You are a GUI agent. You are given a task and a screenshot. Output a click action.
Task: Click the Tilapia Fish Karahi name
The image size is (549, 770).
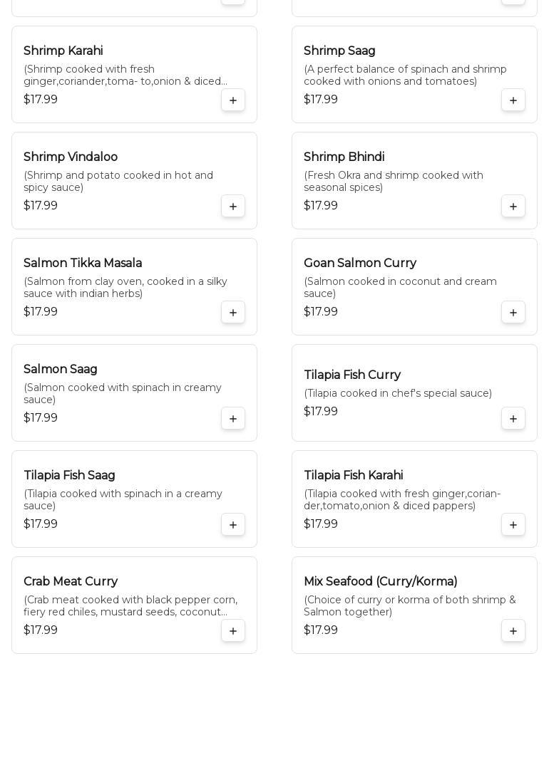tap(354, 476)
